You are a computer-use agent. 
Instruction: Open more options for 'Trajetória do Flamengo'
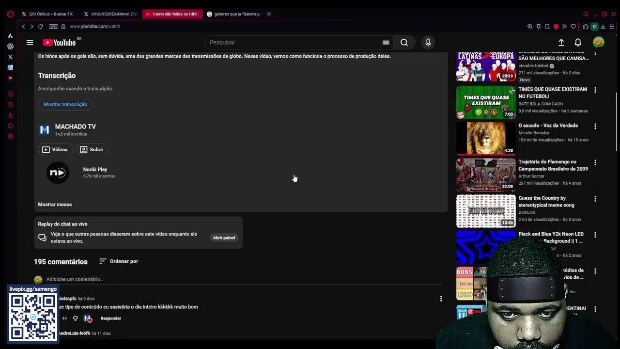tap(595, 163)
